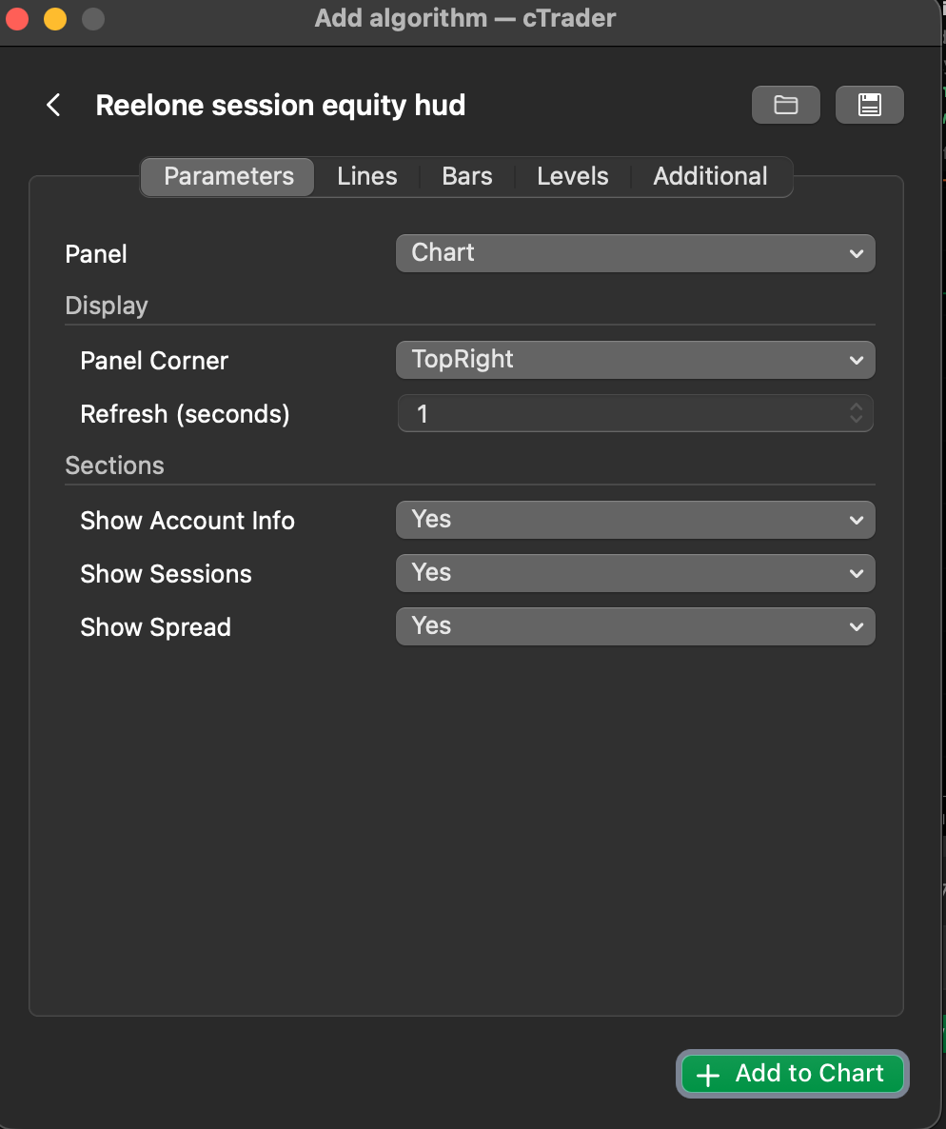Go back with the left arrow icon

tap(53, 105)
